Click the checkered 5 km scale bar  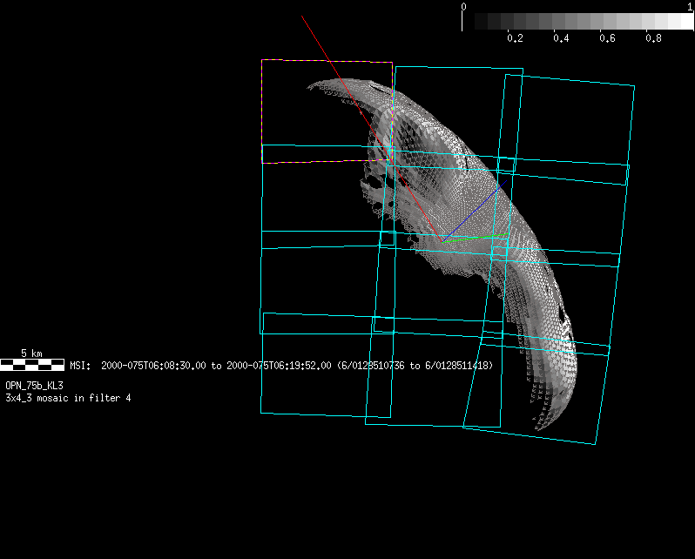(32, 365)
